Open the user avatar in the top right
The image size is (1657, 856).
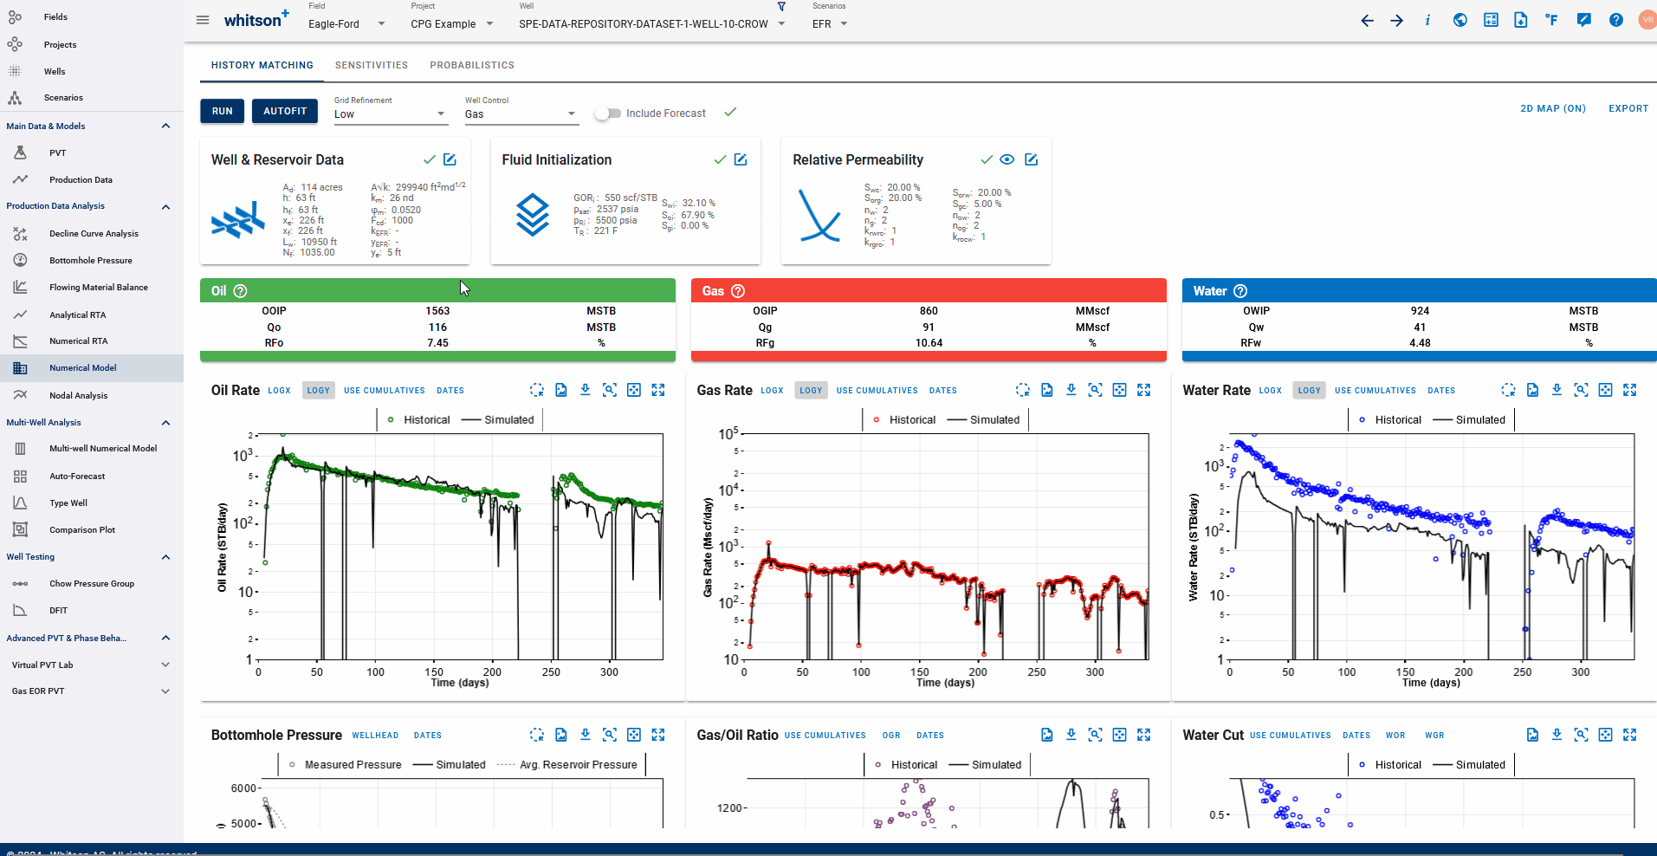tap(1647, 20)
